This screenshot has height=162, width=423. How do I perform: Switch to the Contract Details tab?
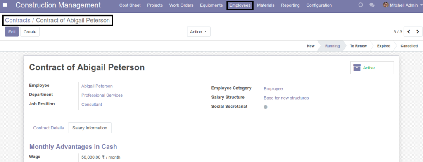[x=49, y=128]
